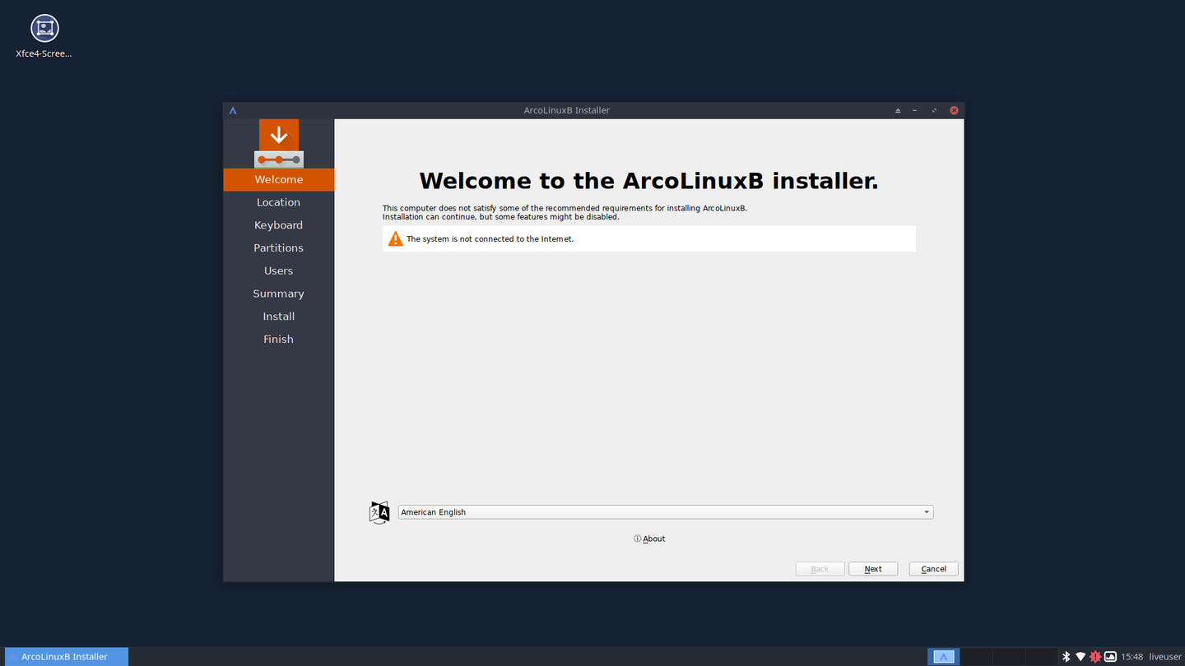Image resolution: width=1185 pixels, height=666 pixels.
Task: Click the Next button
Action: coord(873,569)
